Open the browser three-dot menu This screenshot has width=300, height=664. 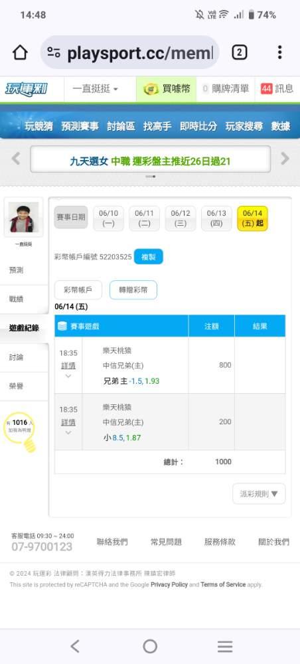(x=279, y=52)
